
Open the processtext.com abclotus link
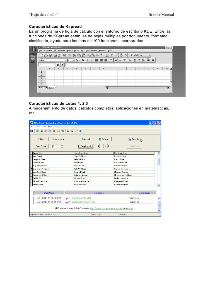point(112,208)
